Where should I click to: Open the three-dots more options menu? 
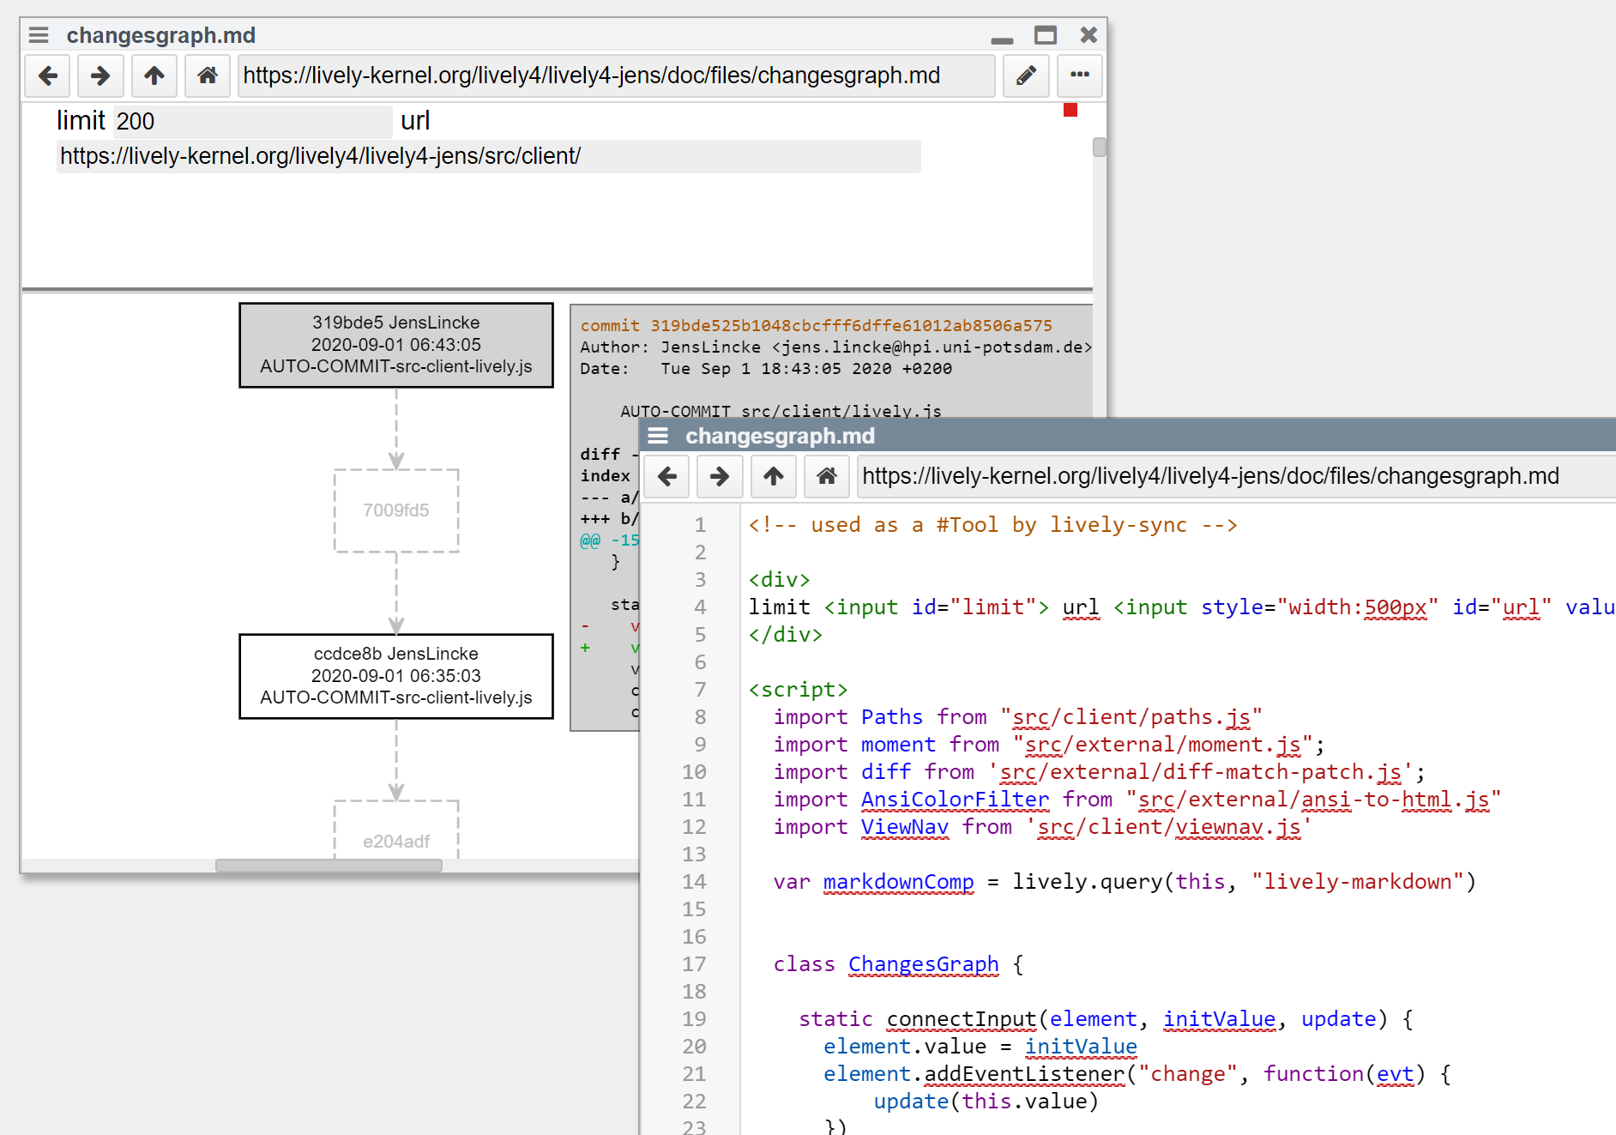(1080, 75)
